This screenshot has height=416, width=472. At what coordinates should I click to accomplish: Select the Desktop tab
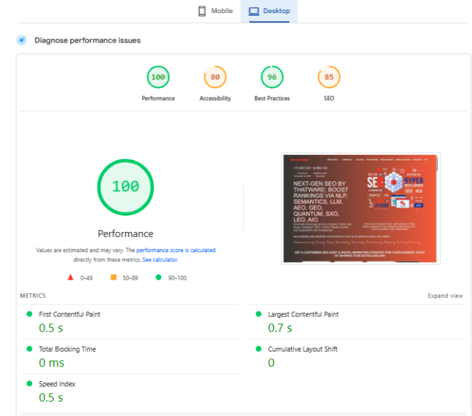click(x=269, y=11)
